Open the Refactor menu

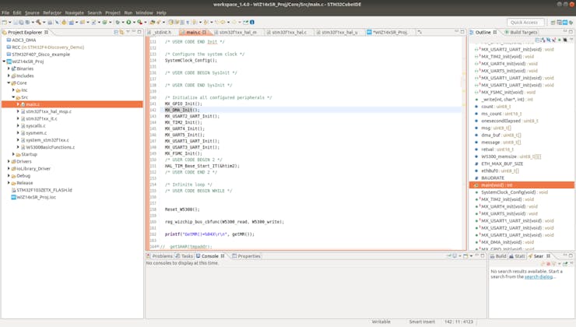pos(52,12)
